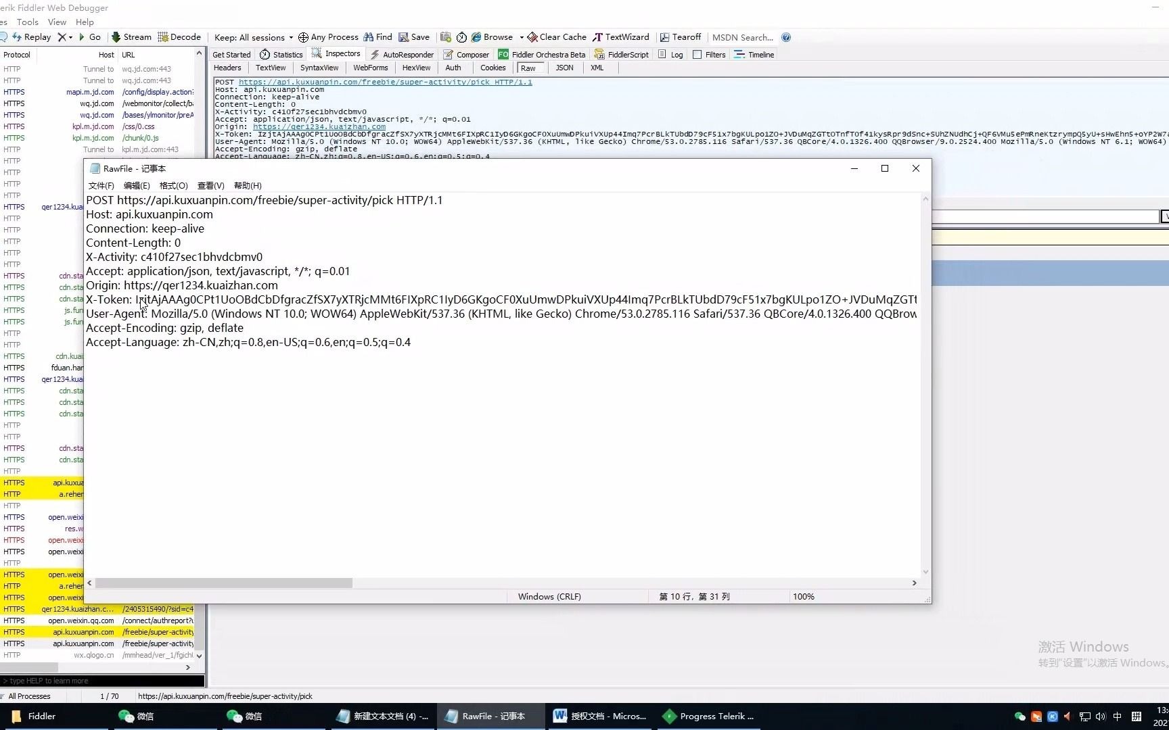Select the mapi.m.jd.com session row
Viewport: 1169px width, 730px height.
(98, 92)
